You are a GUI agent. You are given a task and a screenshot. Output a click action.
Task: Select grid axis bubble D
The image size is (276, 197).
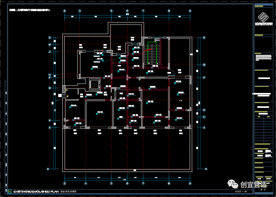204,110
